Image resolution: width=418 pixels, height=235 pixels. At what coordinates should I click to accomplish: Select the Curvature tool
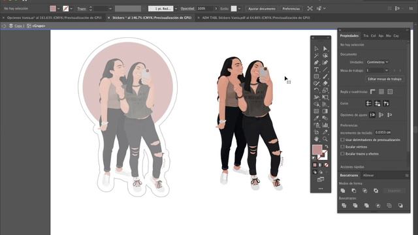(325, 63)
